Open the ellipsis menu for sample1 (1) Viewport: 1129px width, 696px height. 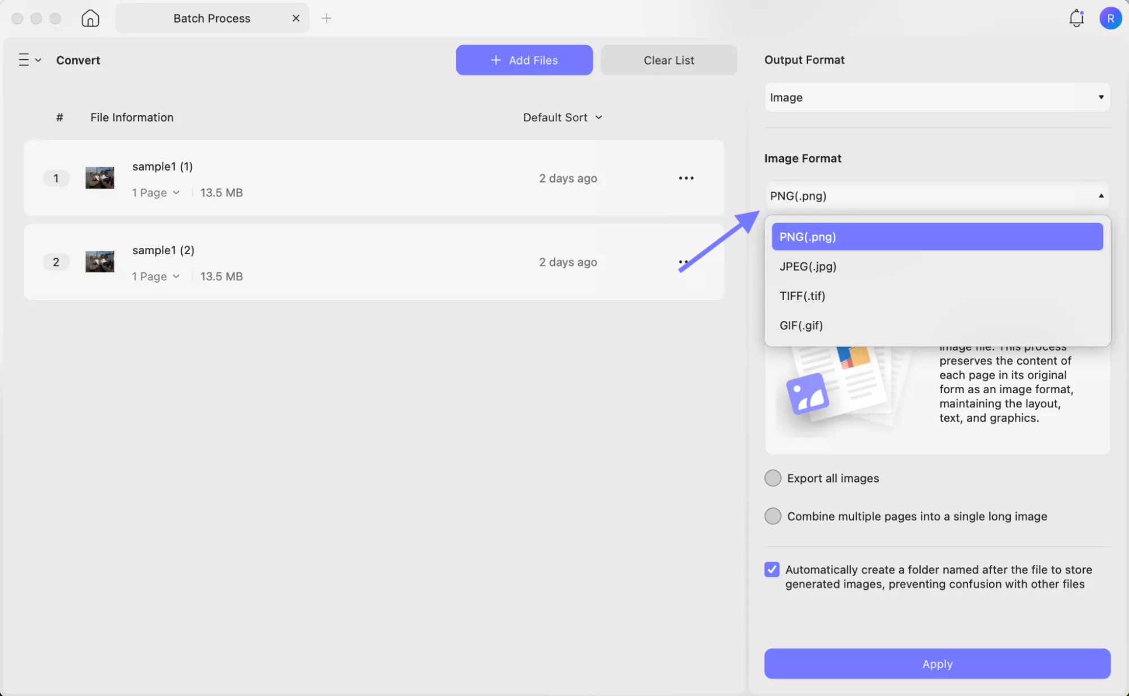[x=686, y=177]
